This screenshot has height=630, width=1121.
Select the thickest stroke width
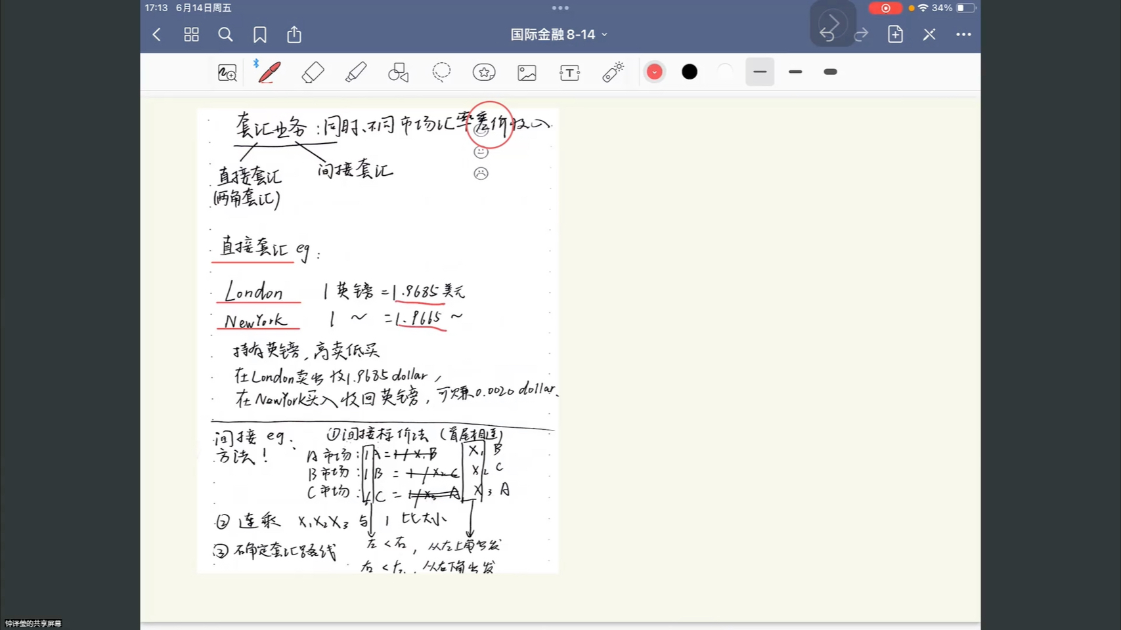[830, 72]
